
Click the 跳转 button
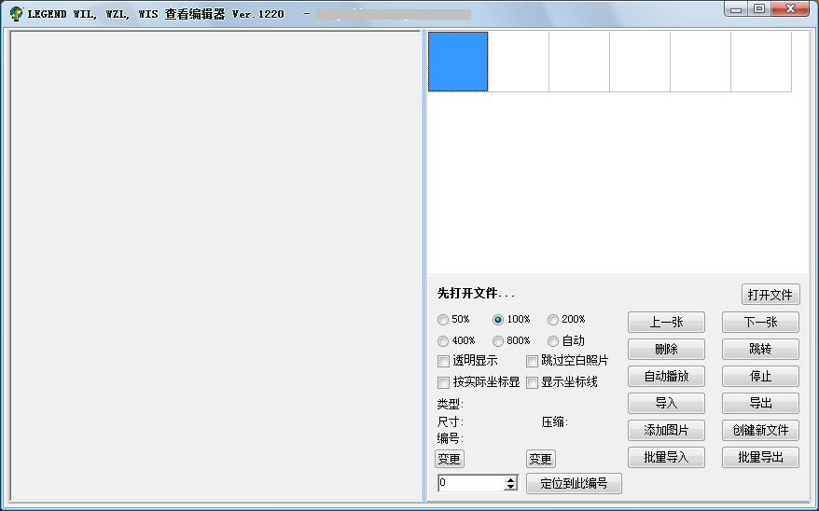tap(760, 349)
